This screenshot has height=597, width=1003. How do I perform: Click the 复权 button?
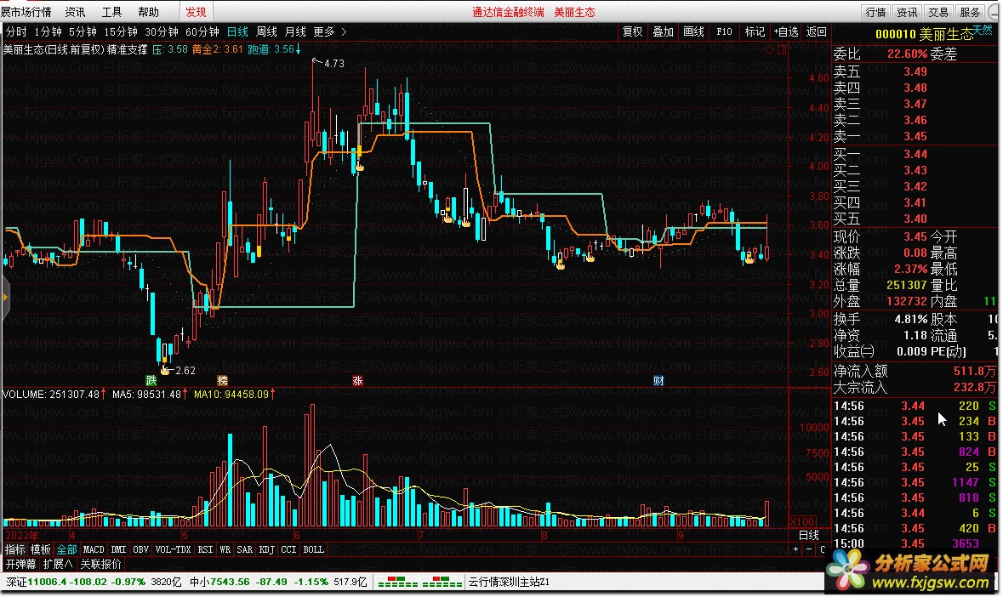(633, 31)
